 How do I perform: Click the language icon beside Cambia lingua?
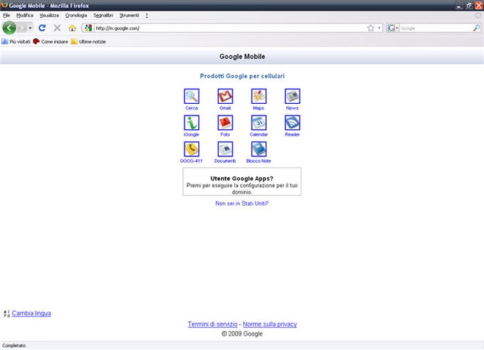coord(6,314)
